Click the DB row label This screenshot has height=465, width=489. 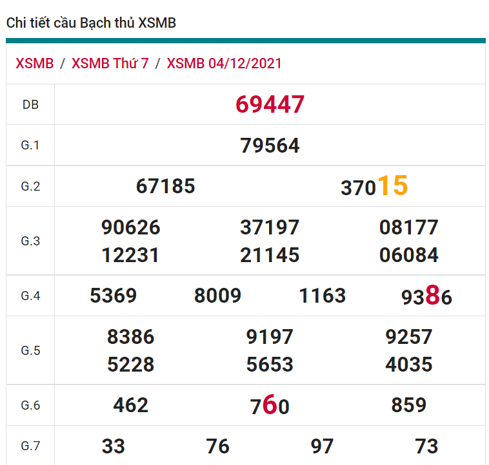[x=30, y=104]
